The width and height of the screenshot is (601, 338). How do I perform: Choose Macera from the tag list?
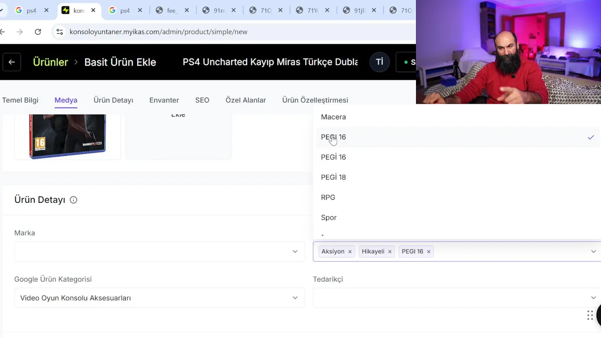457,117
